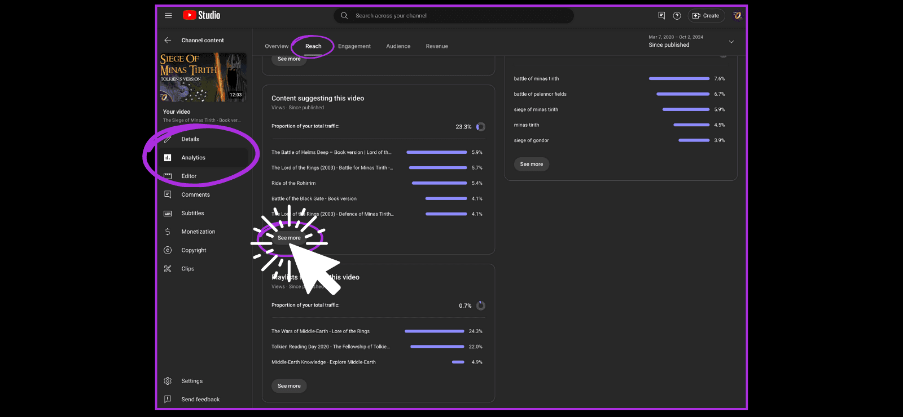Open the Help question mark icon
The height and width of the screenshot is (417, 903).
coord(677,16)
